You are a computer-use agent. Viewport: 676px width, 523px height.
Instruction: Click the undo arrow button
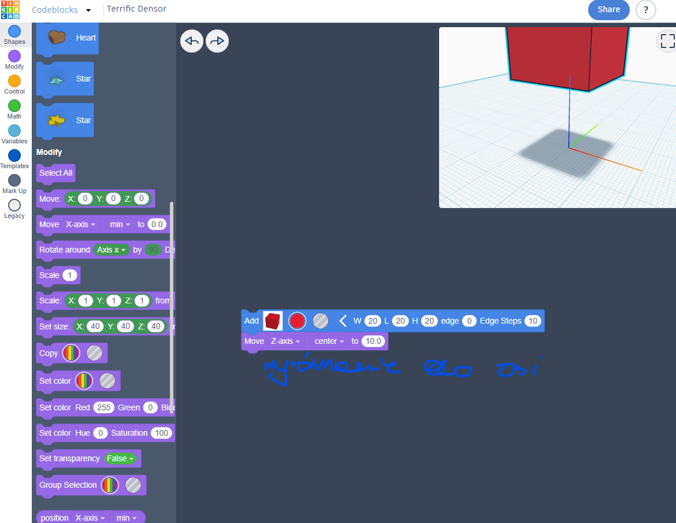coord(192,41)
